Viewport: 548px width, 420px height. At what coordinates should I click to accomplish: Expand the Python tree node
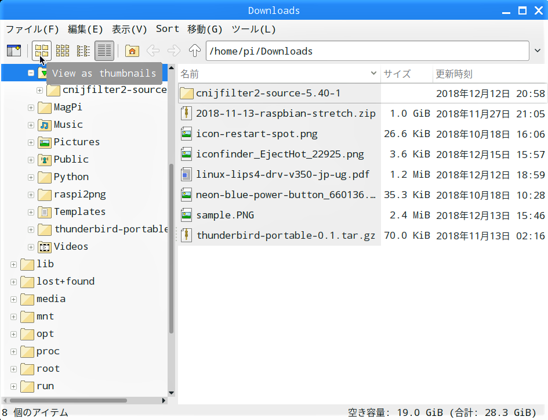click(31, 177)
